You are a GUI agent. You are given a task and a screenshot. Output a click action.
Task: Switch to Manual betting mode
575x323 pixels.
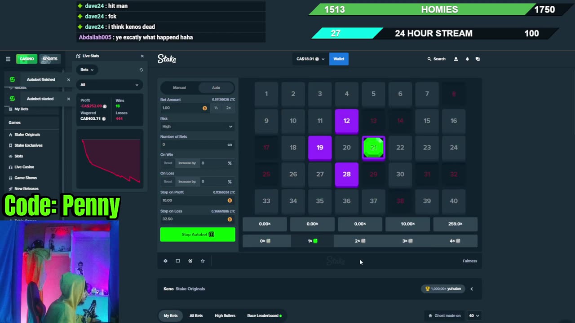tap(179, 87)
